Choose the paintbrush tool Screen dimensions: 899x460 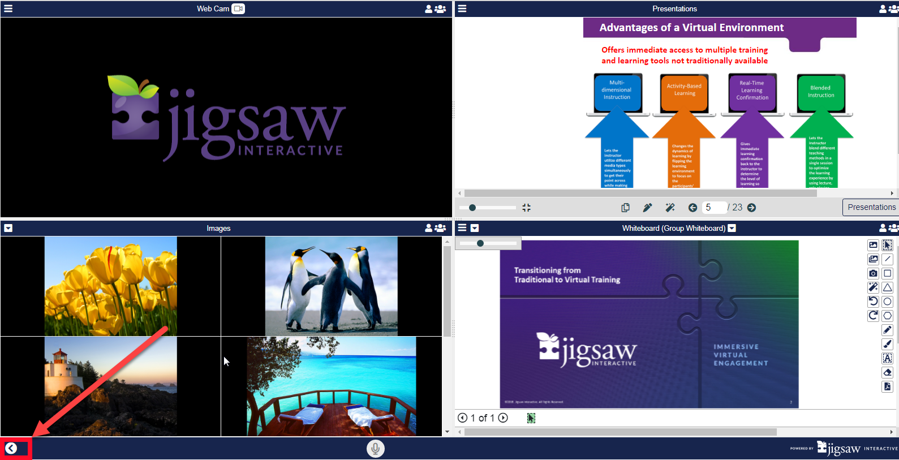pyautogui.click(x=887, y=344)
